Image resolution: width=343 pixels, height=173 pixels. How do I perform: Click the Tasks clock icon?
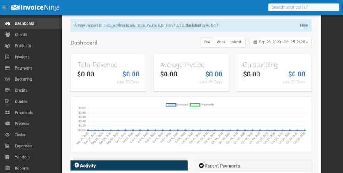point(8,135)
